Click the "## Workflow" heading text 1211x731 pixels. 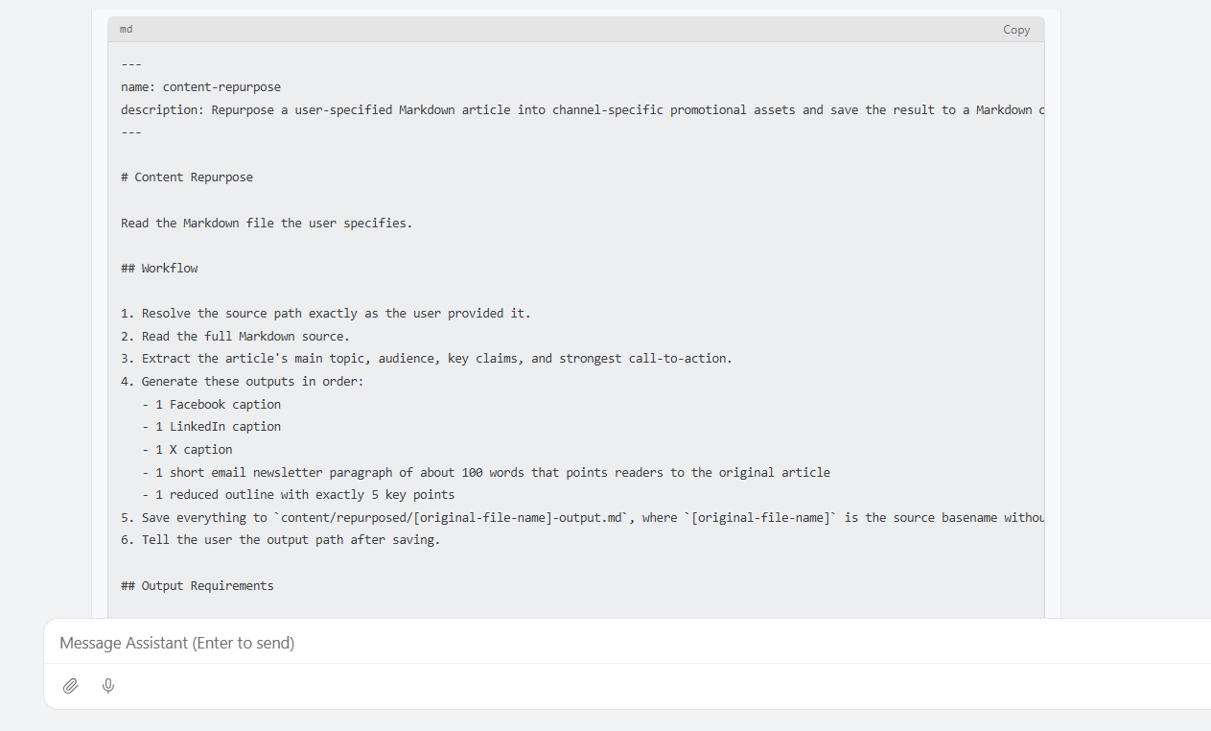(x=159, y=269)
